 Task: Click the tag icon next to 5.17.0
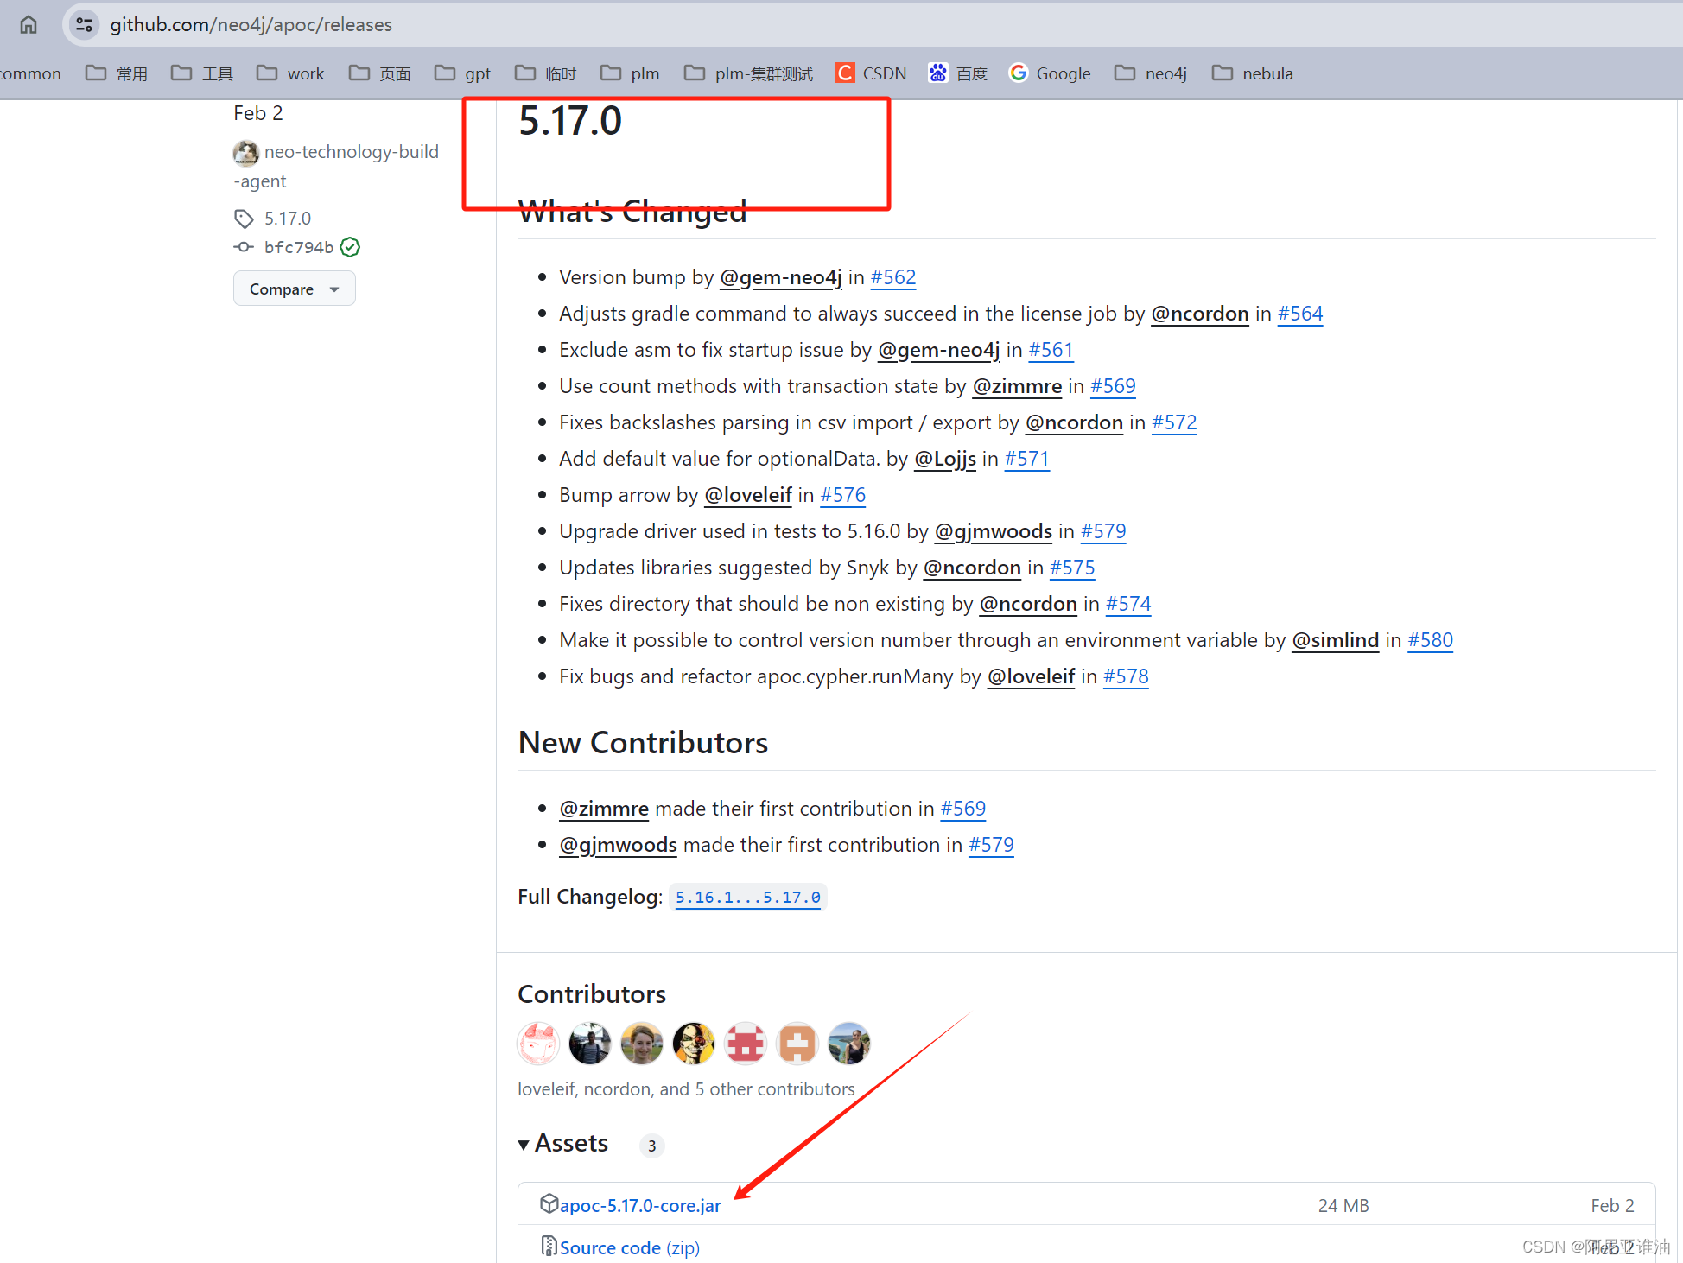[244, 219]
